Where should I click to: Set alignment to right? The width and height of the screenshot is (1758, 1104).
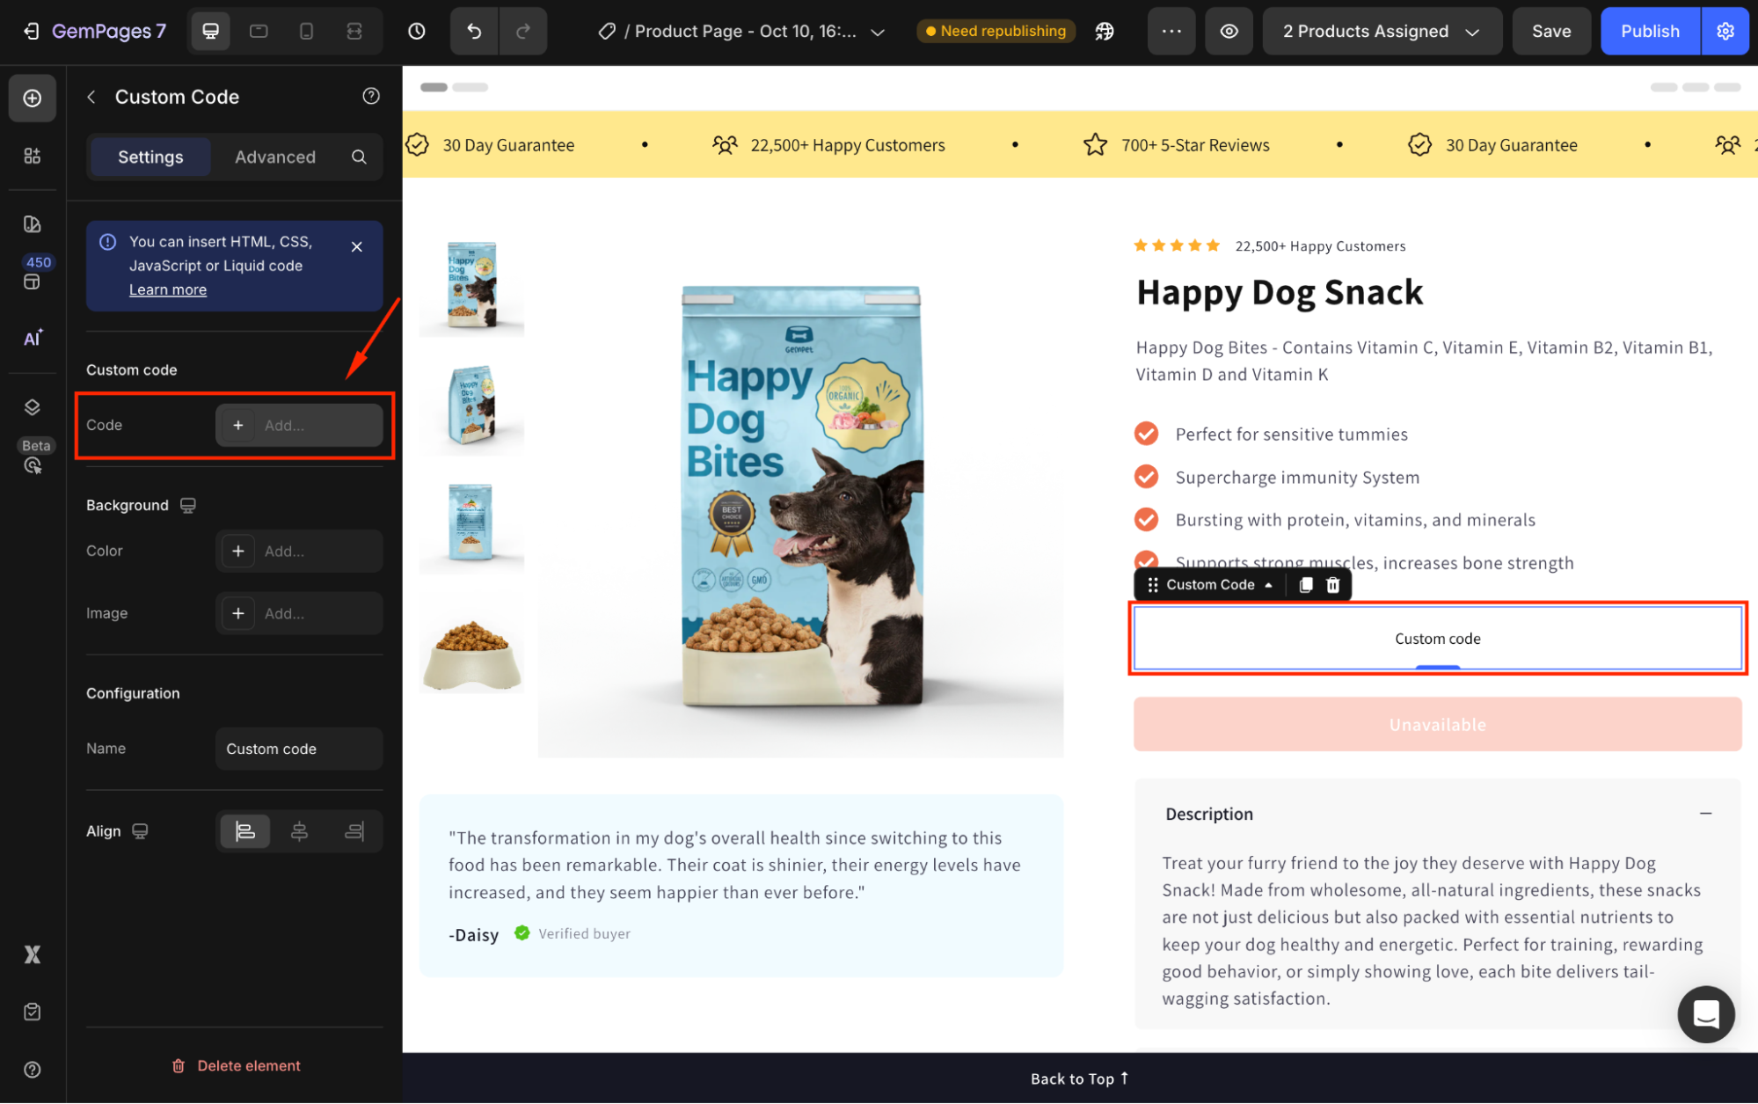(x=354, y=831)
